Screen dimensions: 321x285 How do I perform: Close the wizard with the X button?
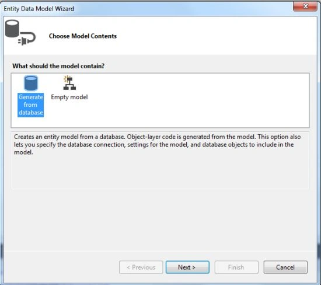(305, 6)
